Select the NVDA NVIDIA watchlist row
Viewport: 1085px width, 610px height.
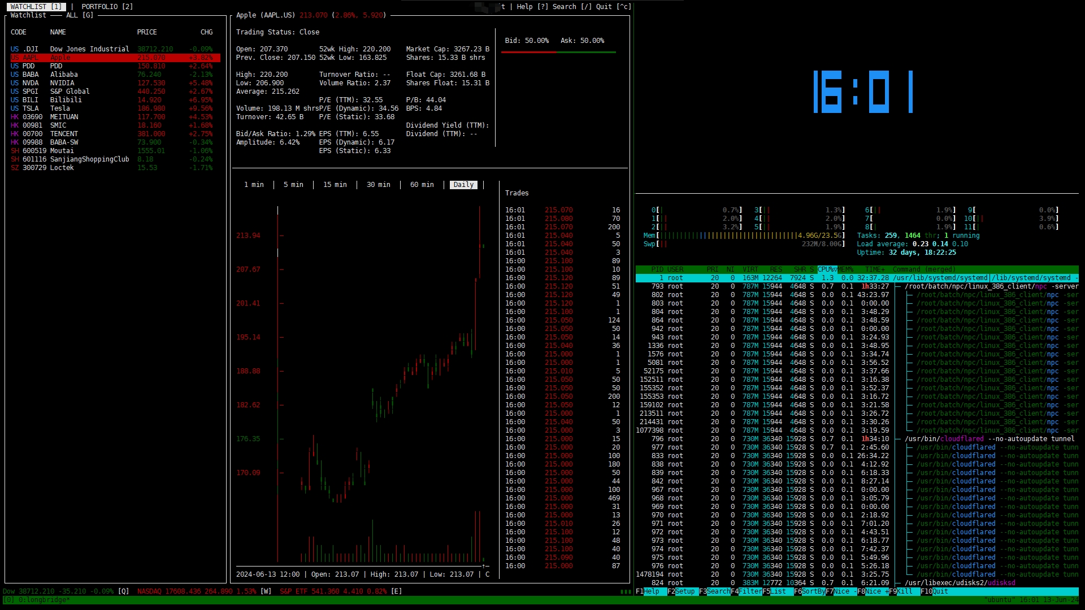[x=115, y=83]
